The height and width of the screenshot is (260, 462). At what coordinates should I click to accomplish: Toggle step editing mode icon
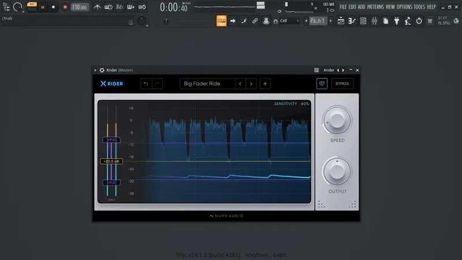click(x=244, y=21)
